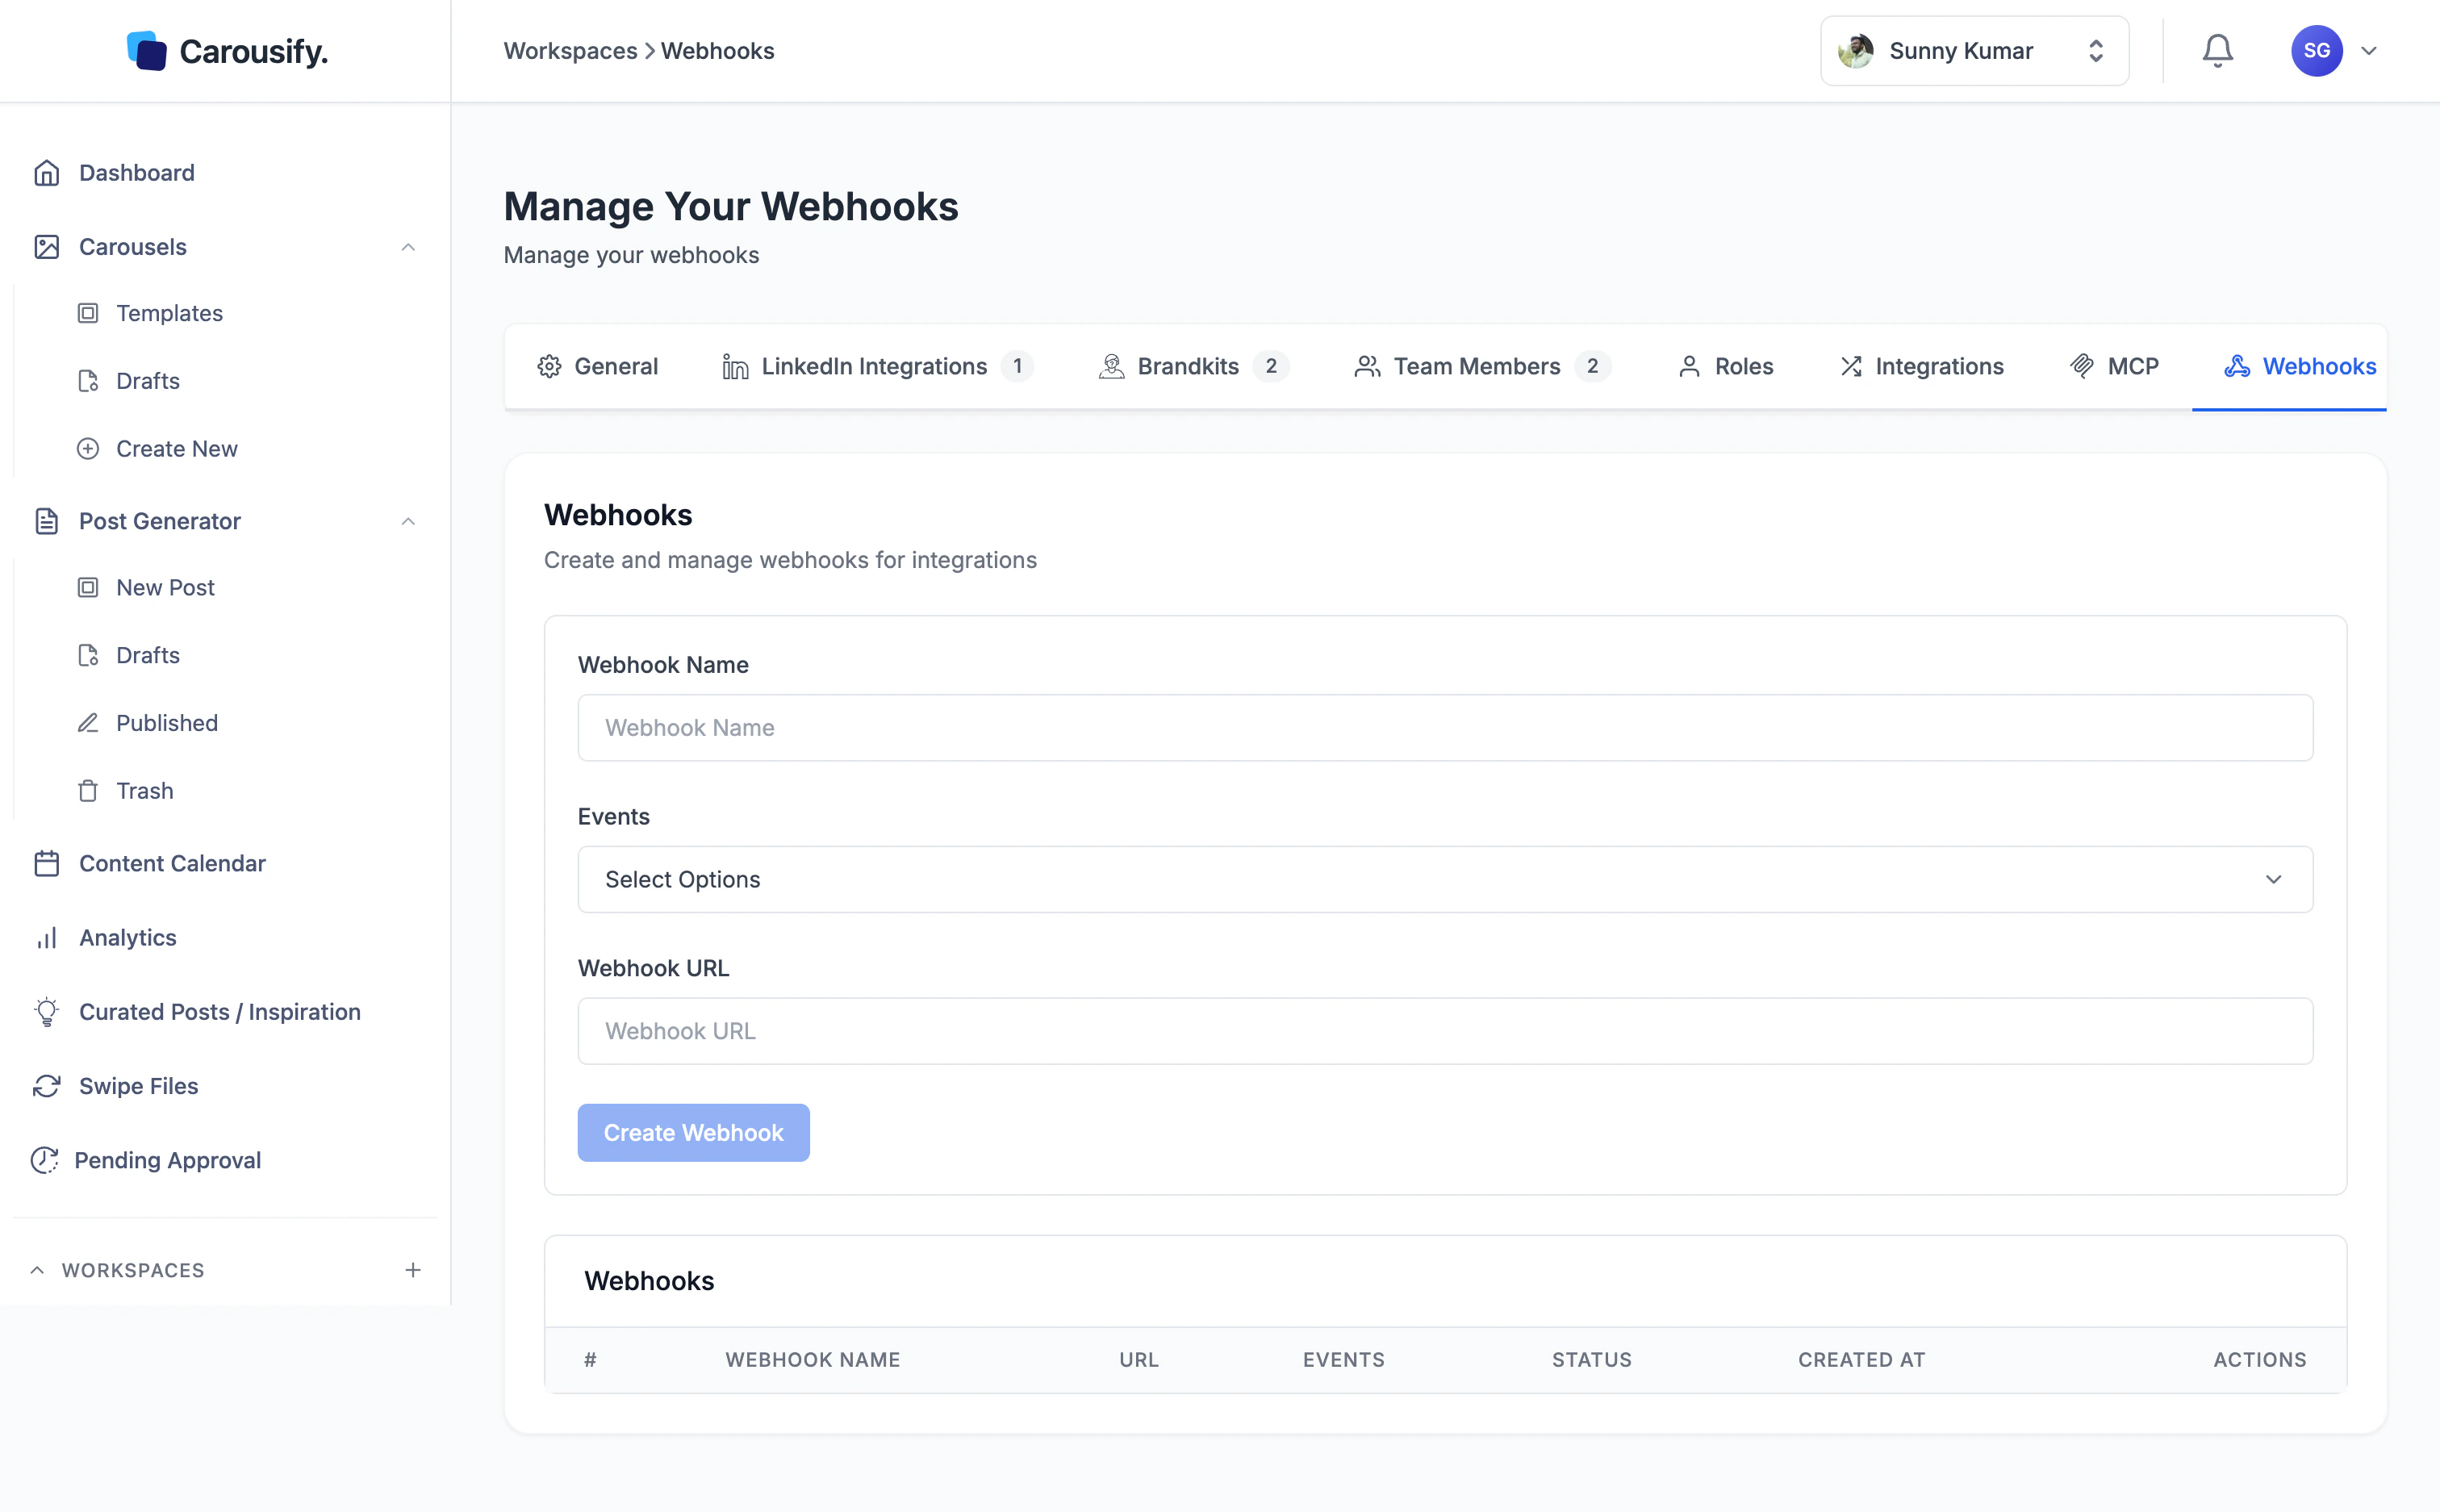
Task: Click the Trash bin icon
Action: tap(88, 791)
